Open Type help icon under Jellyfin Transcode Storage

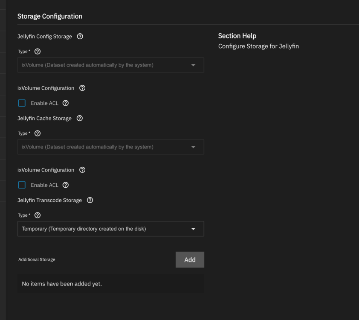(37, 215)
